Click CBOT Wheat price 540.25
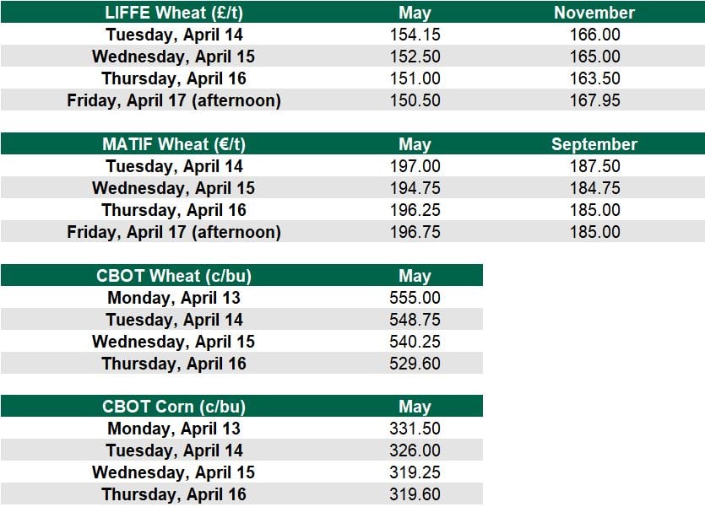Screen dimensions: 705x507 [x=415, y=342]
